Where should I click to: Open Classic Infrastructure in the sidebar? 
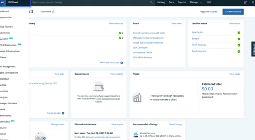(10, 51)
